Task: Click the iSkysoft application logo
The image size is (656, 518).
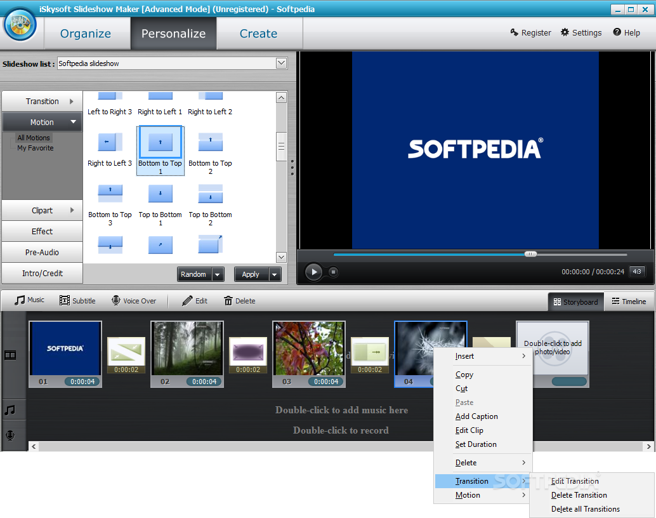Action: tap(20, 24)
